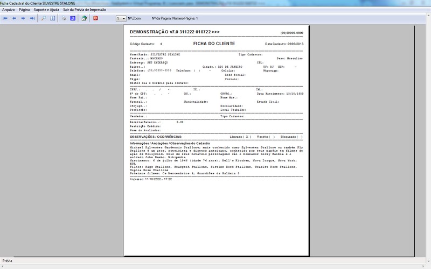Image resolution: width=431 pixels, height=269 pixels.
Task: Click the blue save/export icon
Action: (x=73, y=18)
